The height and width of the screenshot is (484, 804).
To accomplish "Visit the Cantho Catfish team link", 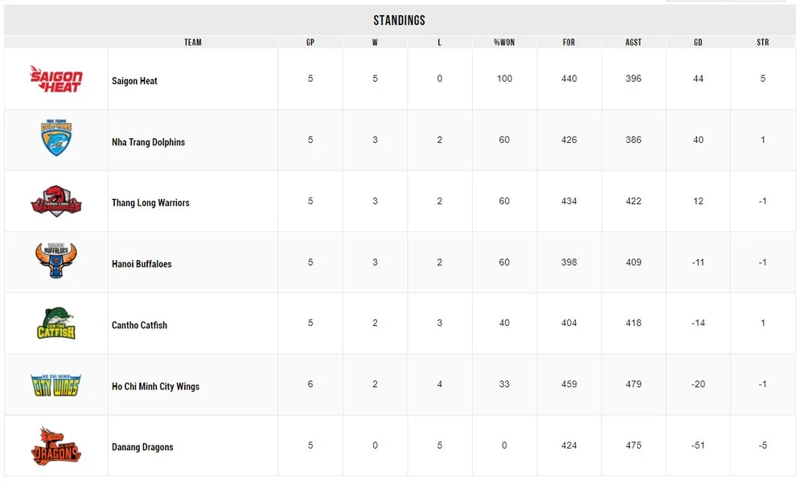I will coord(139,325).
